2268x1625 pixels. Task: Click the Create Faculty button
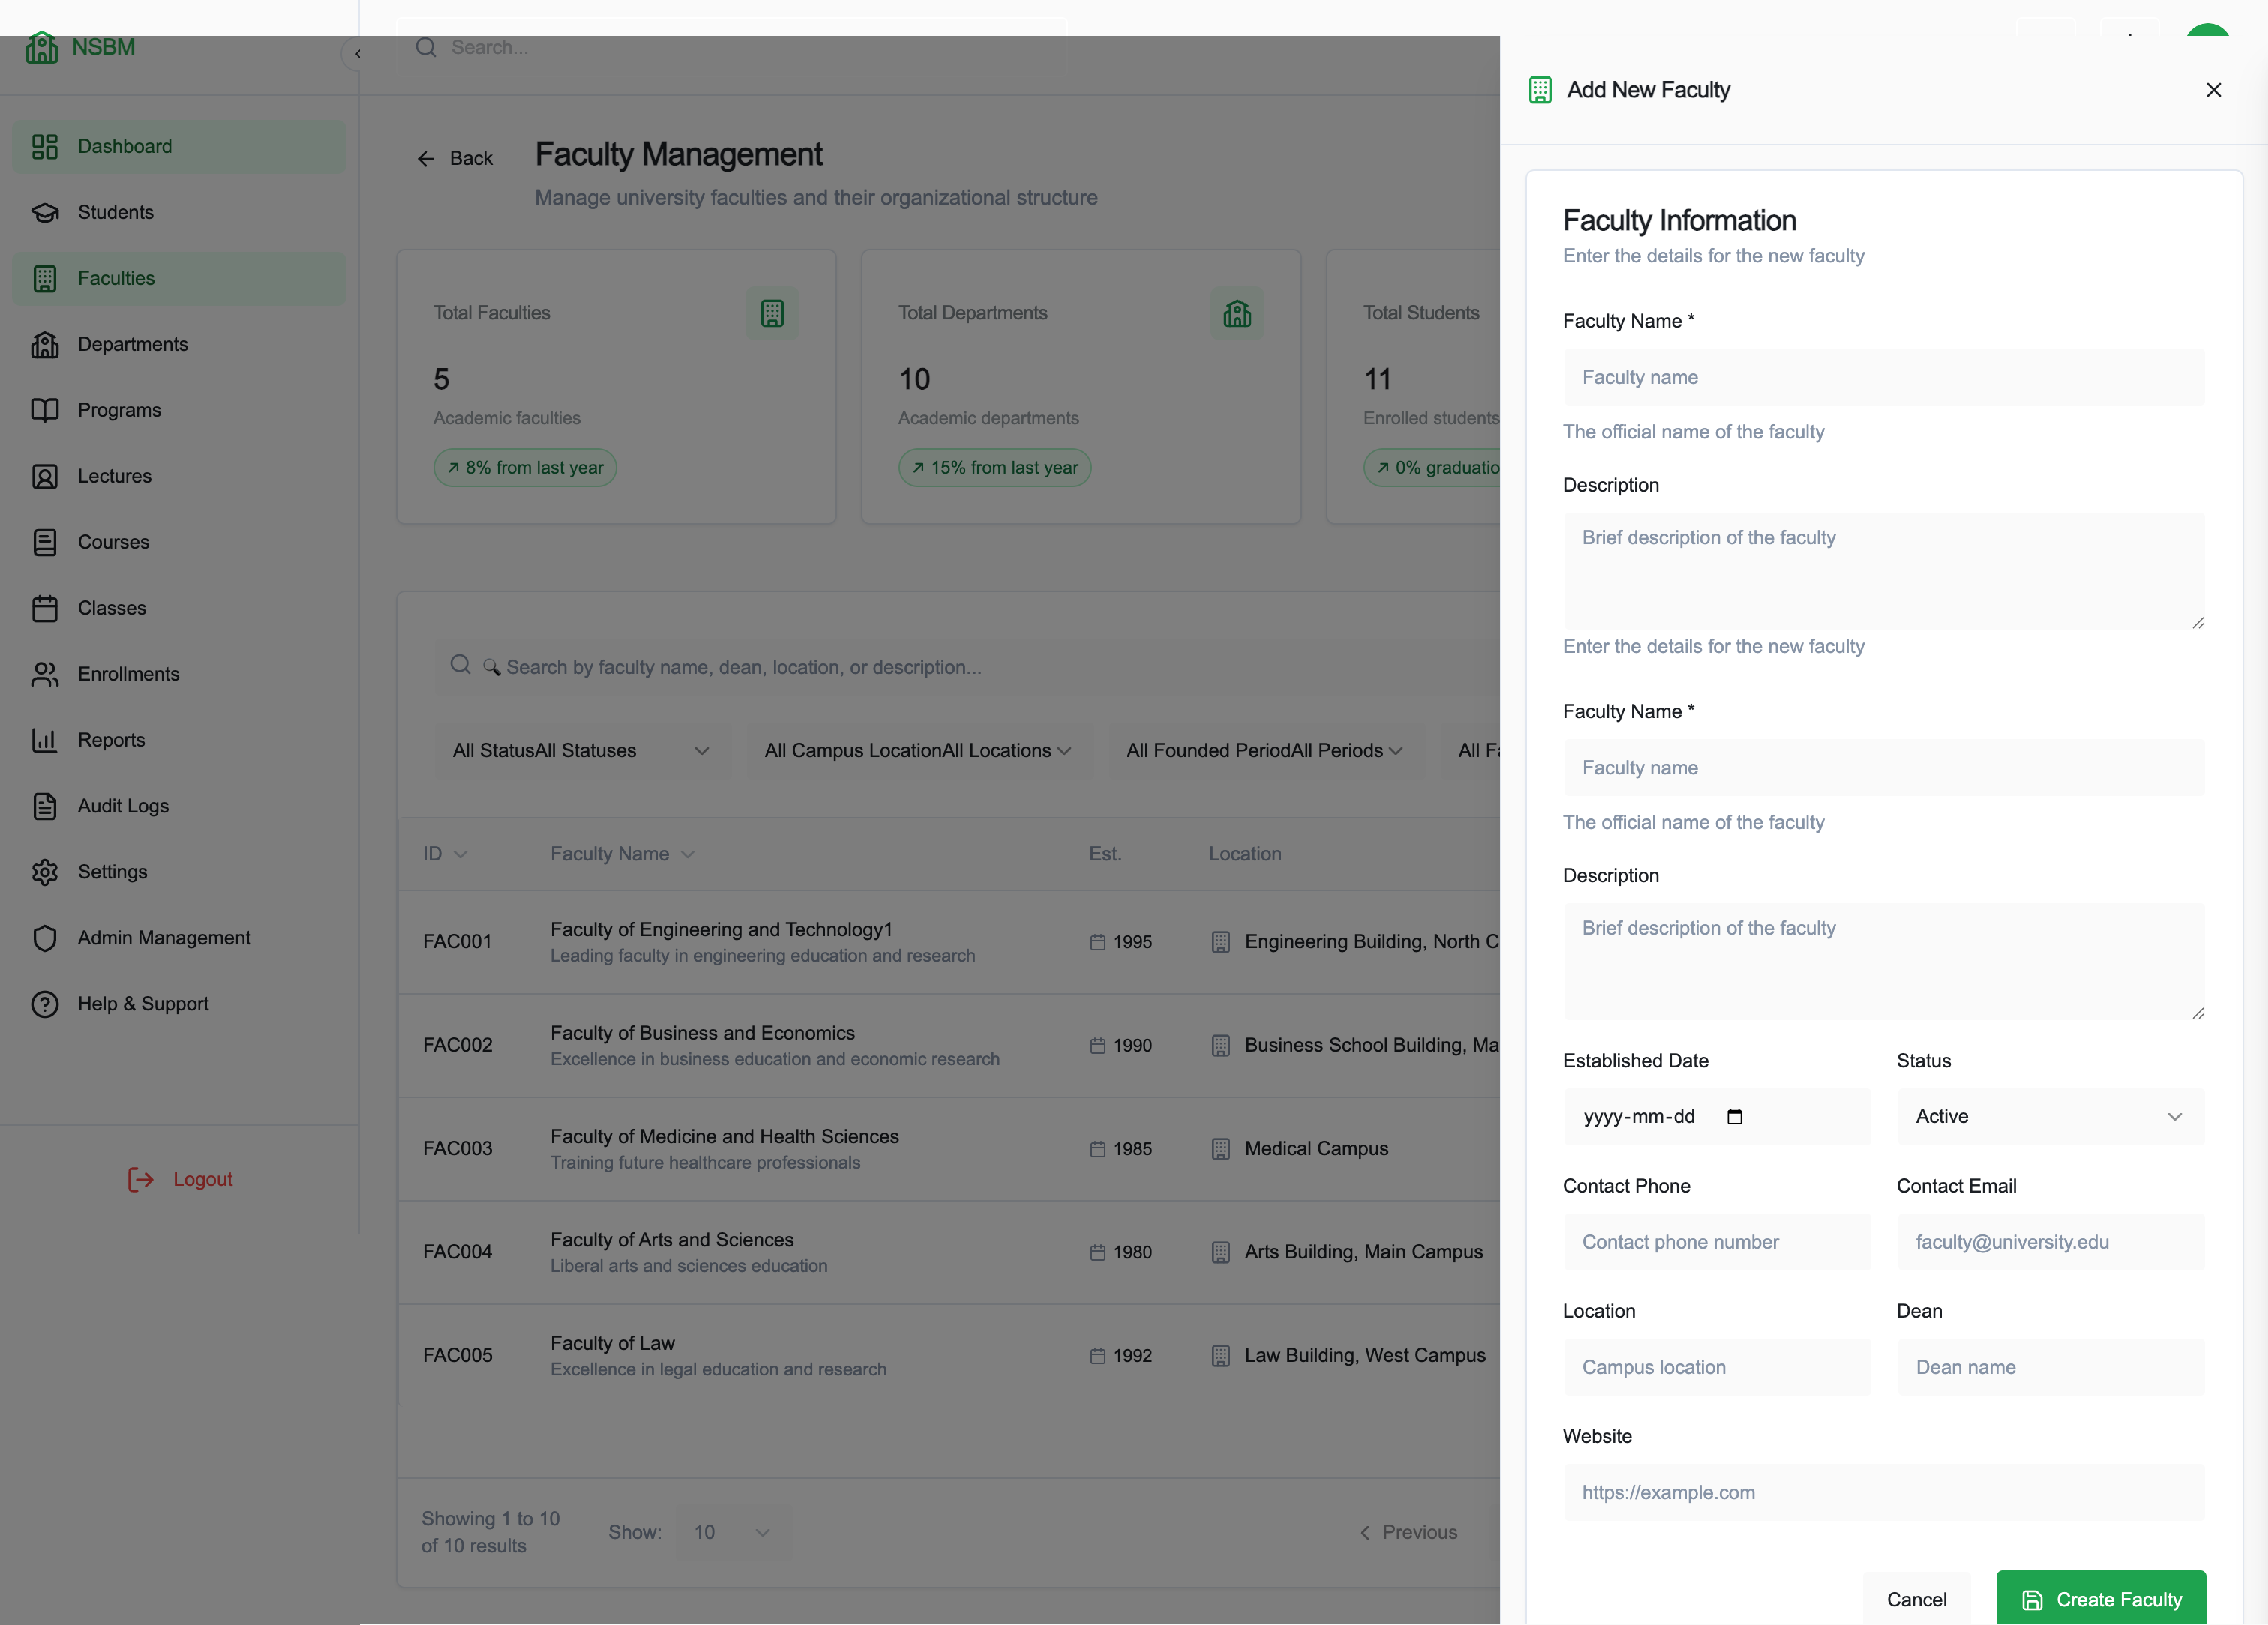pyautogui.click(x=2100, y=1598)
